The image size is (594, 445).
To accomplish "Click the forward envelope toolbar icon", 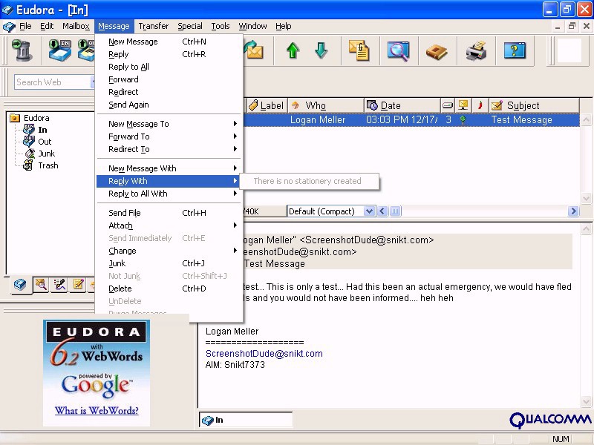I will 253,50.
